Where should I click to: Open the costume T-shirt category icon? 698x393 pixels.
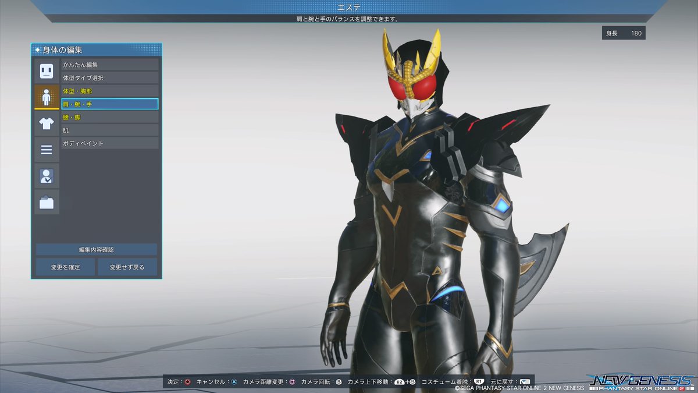tap(47, 123)
